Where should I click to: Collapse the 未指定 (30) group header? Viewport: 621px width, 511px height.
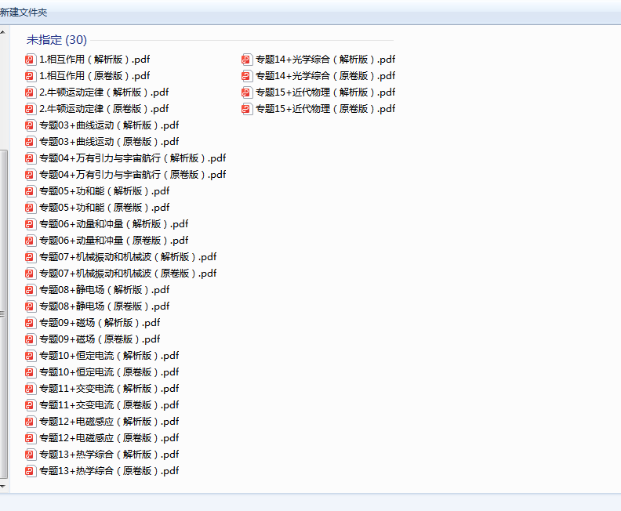tap(56, 40)
